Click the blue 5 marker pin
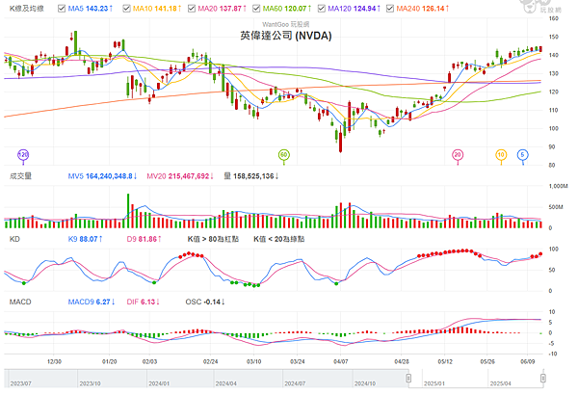578x394 pixels. 522,155
